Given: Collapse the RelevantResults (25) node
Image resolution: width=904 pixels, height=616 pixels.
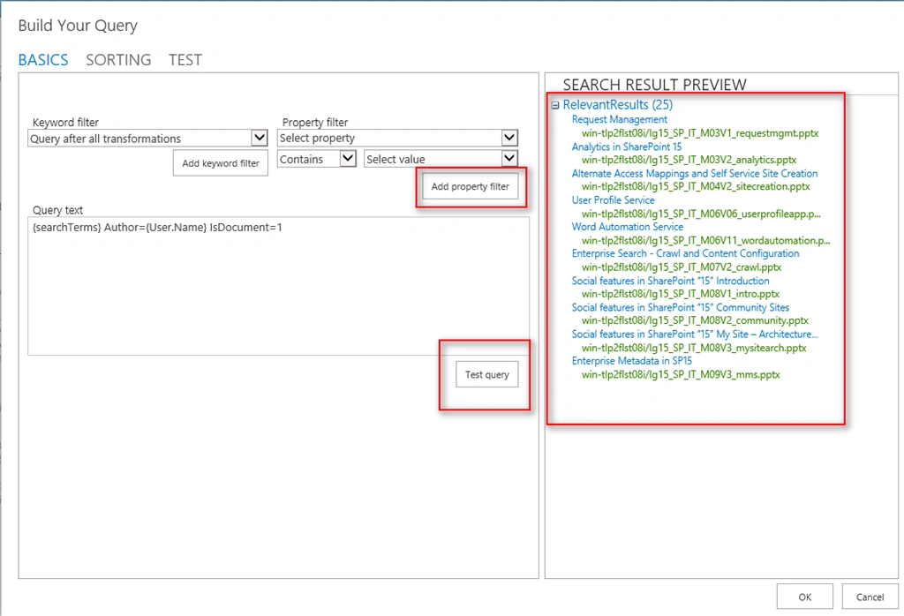Looking at the screenshot, I should click(x=555, y=105).
